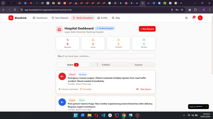Click the red + New Request button

[147, 29]
